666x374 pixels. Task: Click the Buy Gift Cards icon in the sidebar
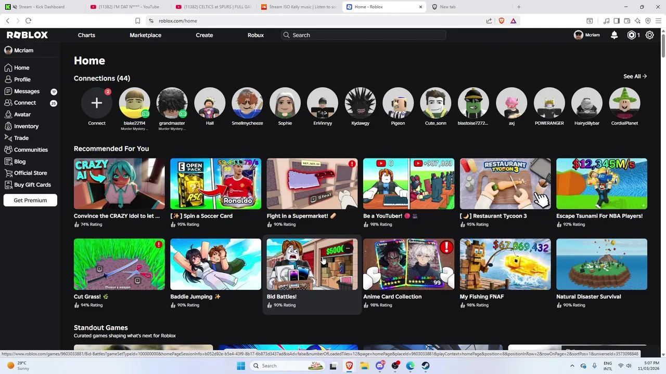[x=8, y=184]
